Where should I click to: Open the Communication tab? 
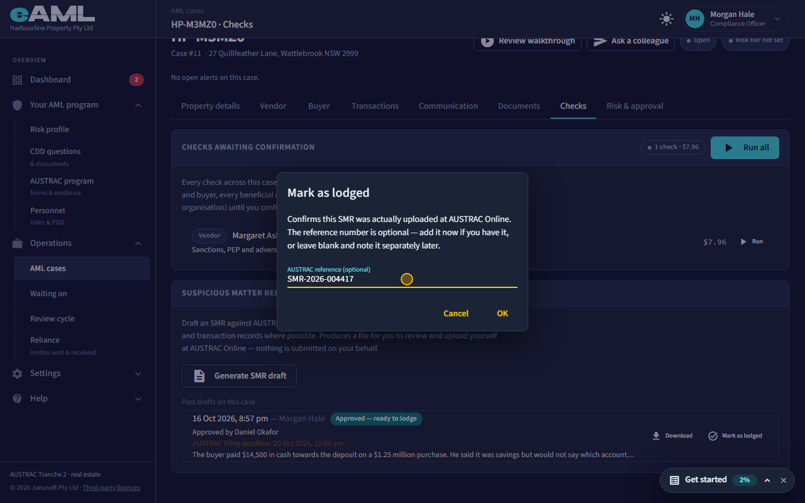click(448, 106)
